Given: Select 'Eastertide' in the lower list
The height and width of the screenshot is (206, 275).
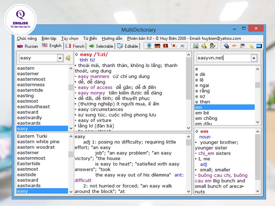Looking at the screenshot, I should [x=29, y=164].
